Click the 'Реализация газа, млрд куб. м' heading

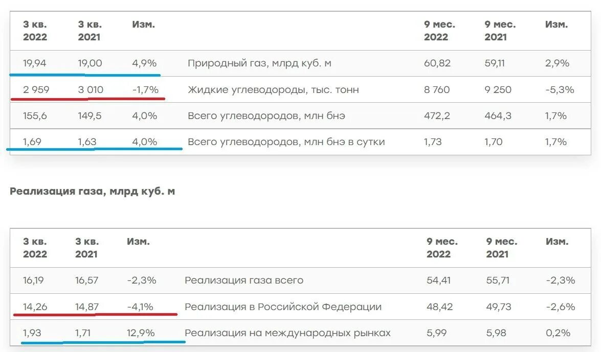click(x=92, y=192)
